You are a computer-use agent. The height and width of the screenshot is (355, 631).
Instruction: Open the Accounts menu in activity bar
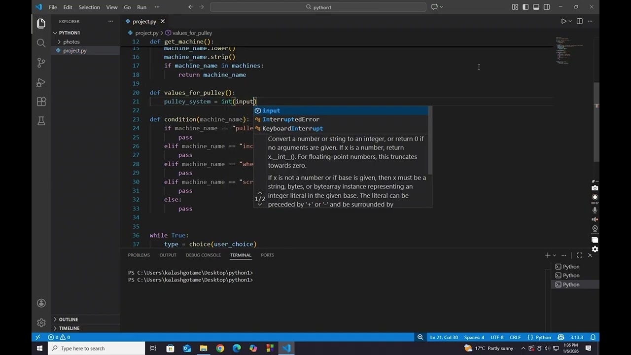(x=41, y=303)
